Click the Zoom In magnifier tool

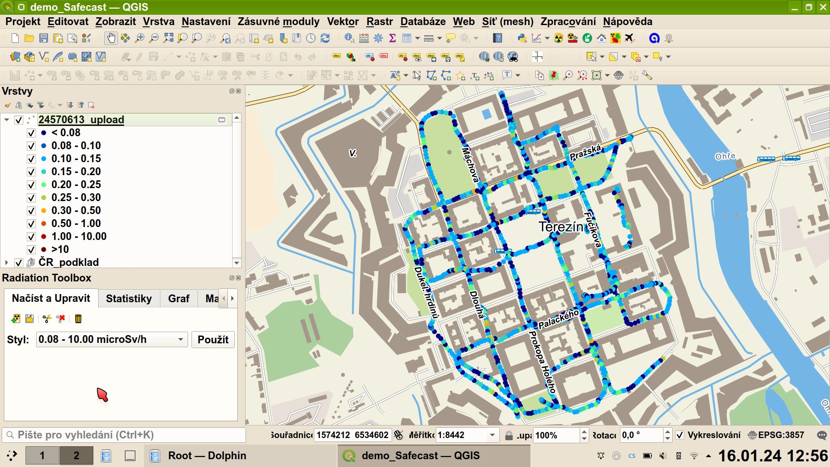pyautogui.click(x=139, y=38)
